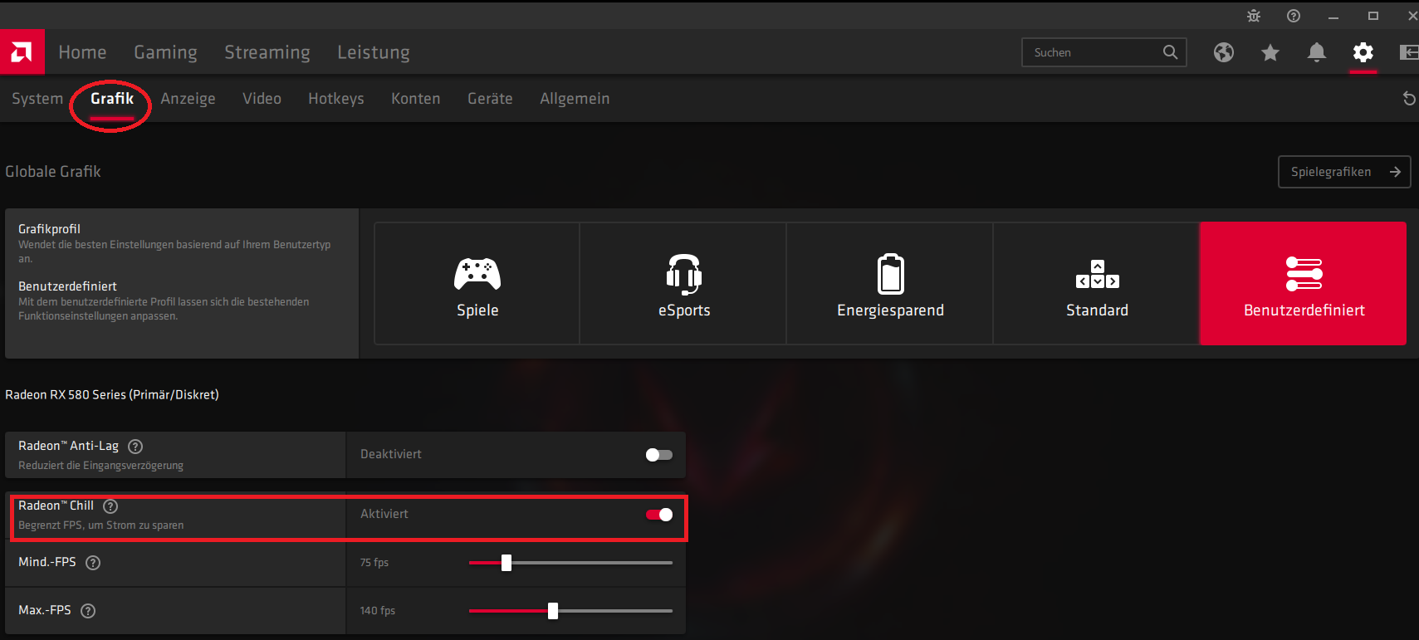The width and height of the screenshot is (1419, 640).
Task: Open the Grafik settings tab
Action: (x=112, y=99)
